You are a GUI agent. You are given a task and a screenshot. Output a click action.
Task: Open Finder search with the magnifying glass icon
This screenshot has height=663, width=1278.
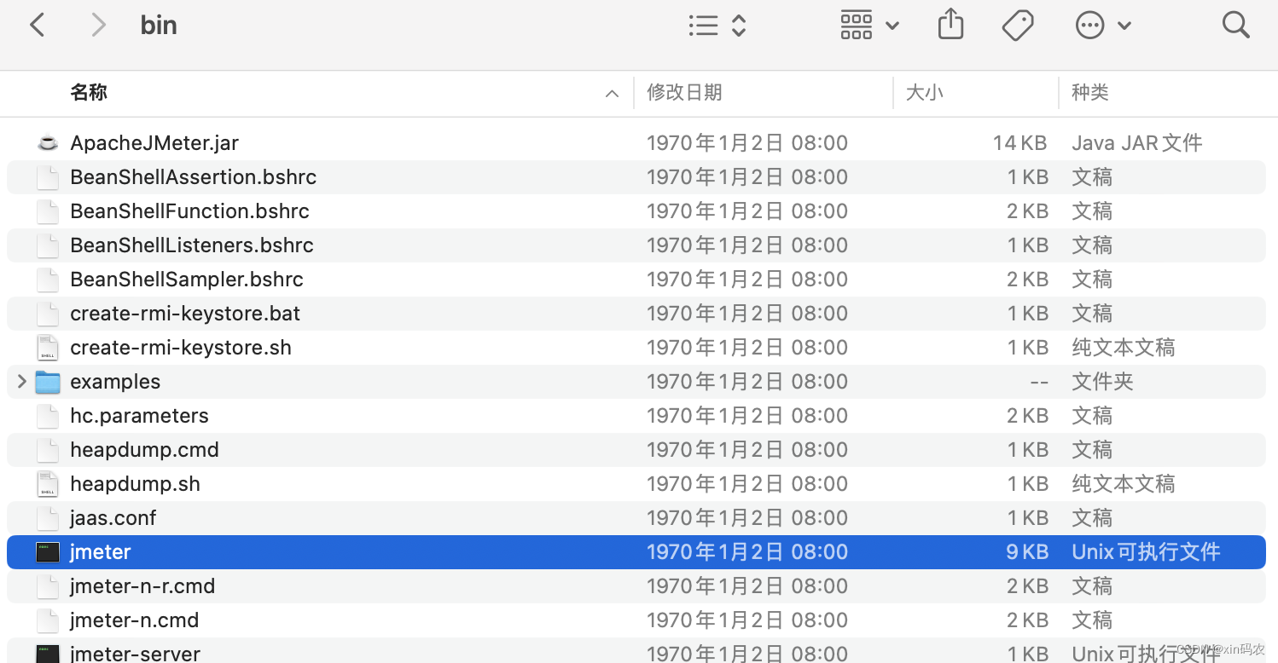tap(1235, 25)
